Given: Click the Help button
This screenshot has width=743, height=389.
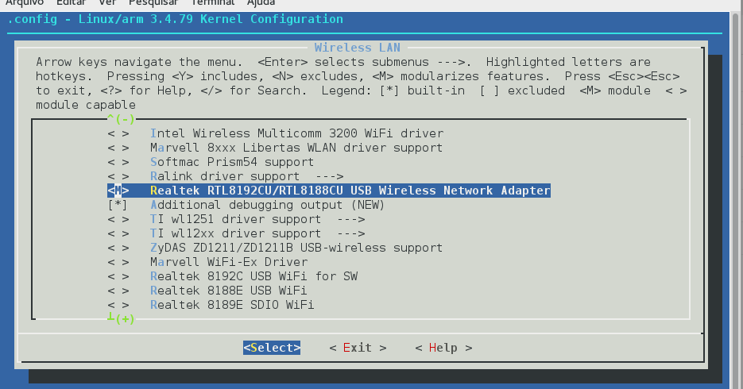Looking at the screenshot, I should point(443,348).
